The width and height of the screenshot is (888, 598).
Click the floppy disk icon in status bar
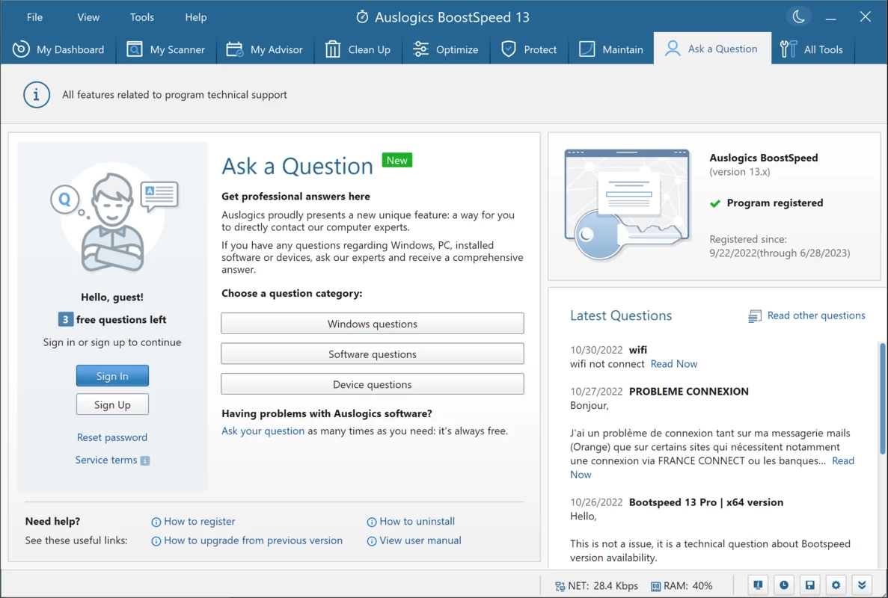[810, 585]
